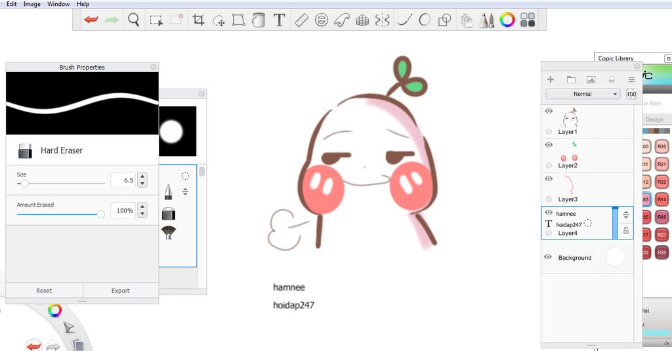Screen dimensions: 672x351
Task: Choose the Crop tool
Action: tap(198, 20)
